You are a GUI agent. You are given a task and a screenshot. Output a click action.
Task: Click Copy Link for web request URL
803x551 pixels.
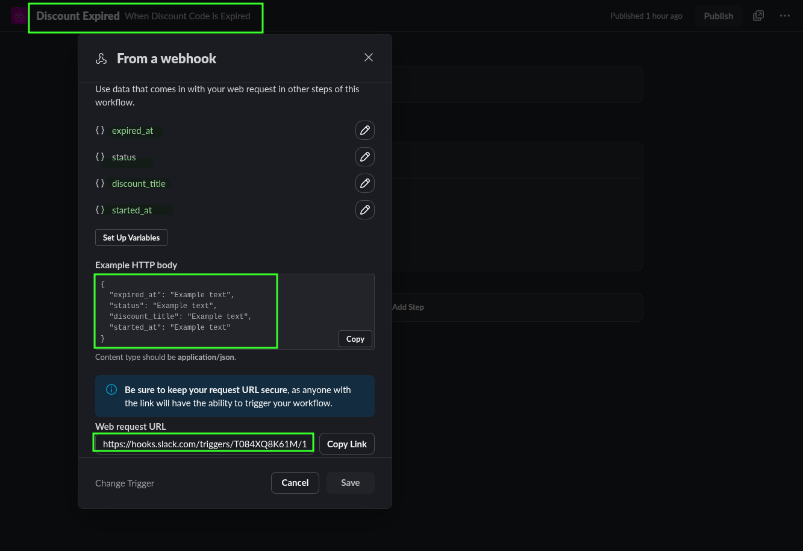coord(347,444)
